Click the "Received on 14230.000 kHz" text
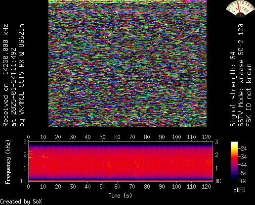The width and height of the screenshot is (255, 205). coord(5,75)
